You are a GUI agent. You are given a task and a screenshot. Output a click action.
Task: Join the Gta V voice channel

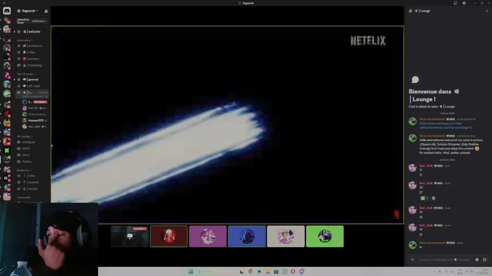point(32,155)
